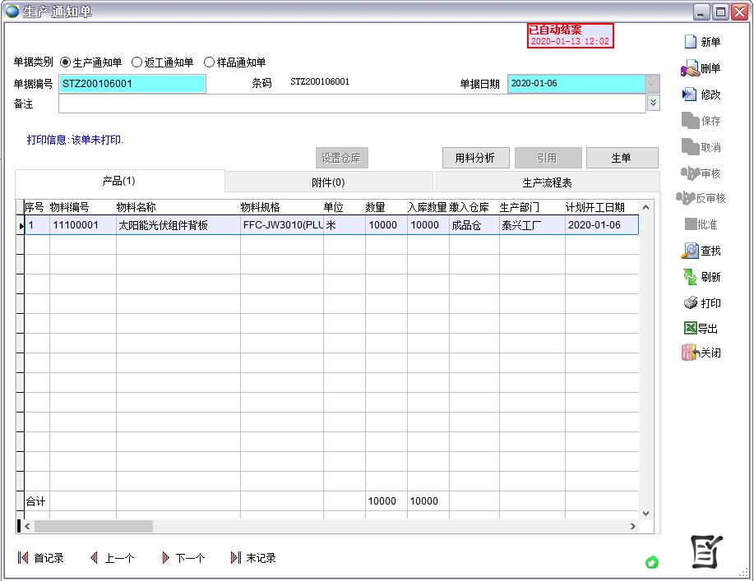754x581 pixels.
Task: Expand the 备注 remarks field
Action: [653, 103]
